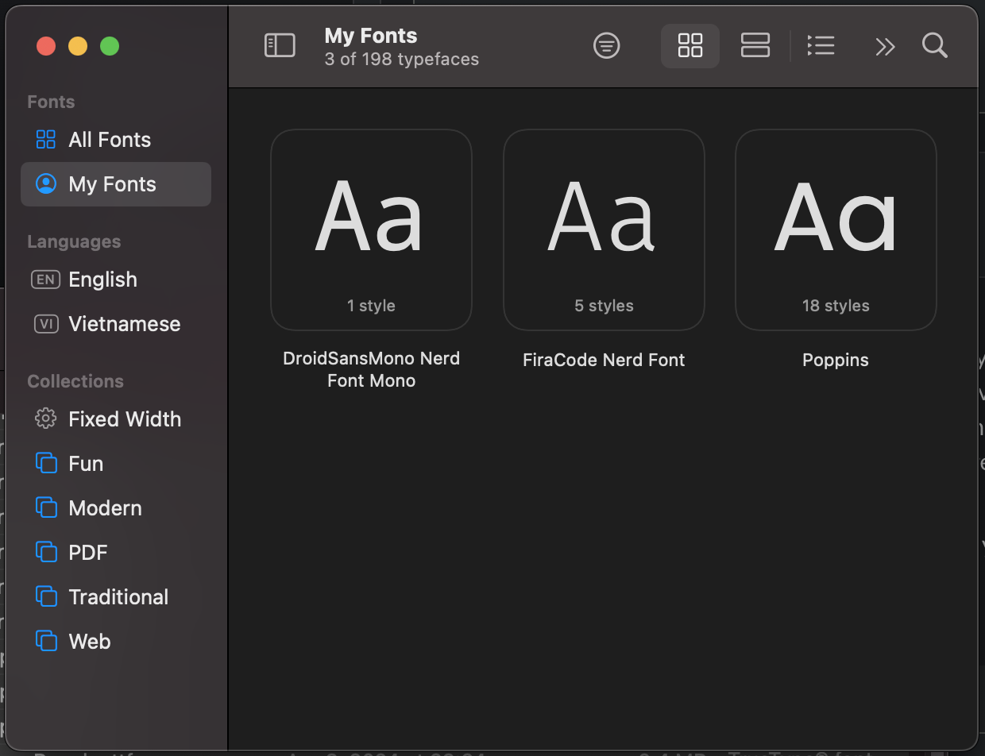Open the Web collection
The image size is (985, 756).
(116, 642)
